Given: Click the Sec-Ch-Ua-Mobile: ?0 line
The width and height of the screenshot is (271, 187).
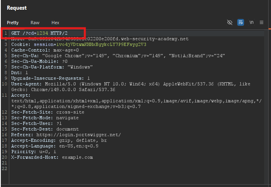Looking at the screenshot, I should click(x=39, y=62).
